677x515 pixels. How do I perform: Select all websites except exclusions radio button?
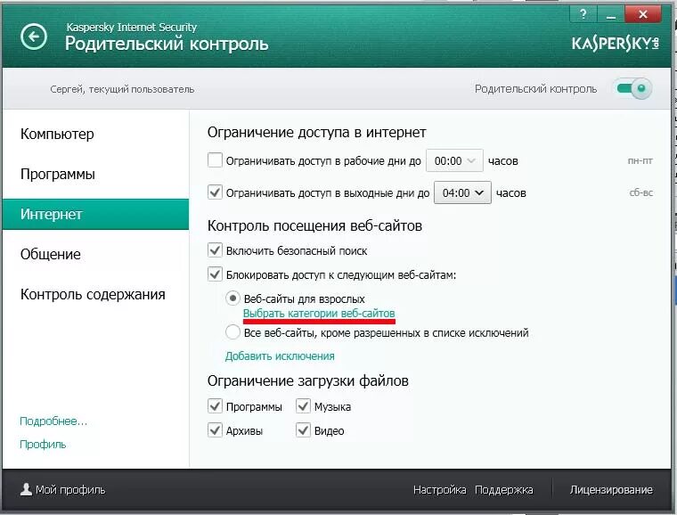pyautogui.click(x=232, y=332)
